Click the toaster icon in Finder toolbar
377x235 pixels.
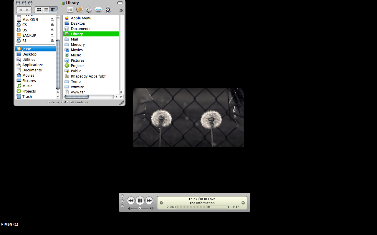89,10
